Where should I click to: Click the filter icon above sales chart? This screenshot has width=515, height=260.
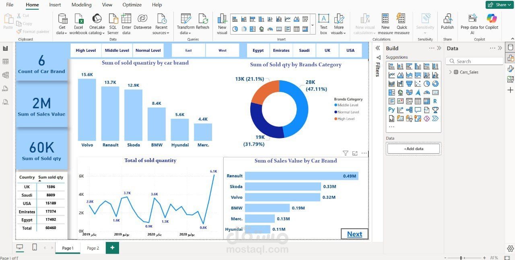(x=345, y=153)
